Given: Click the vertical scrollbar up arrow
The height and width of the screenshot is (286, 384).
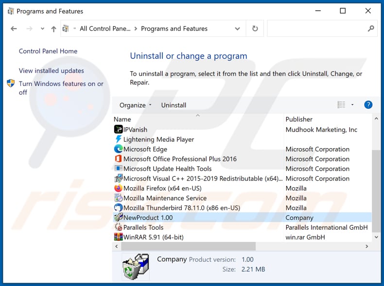Looking at the screenshot, I should [x=376, y=118].
